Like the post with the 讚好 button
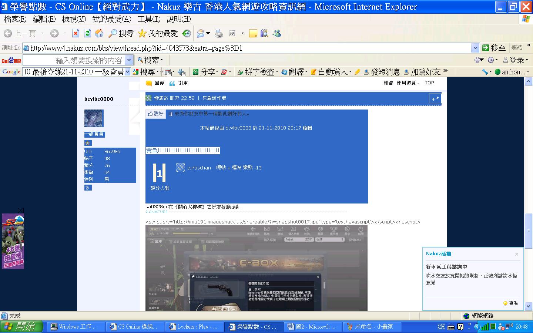This screenshot has width=533, height=333. pyautogui.click(x=155, y=114)
